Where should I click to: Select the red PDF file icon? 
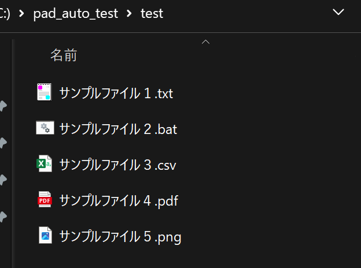coord(45,199)
